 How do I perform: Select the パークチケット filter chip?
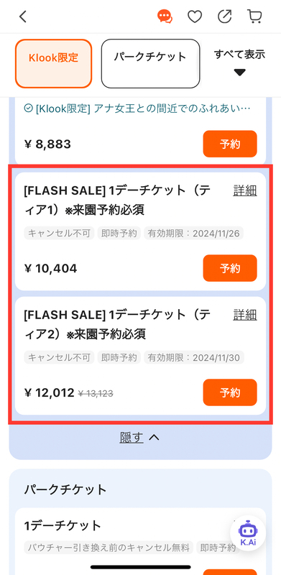coord(150,64)
